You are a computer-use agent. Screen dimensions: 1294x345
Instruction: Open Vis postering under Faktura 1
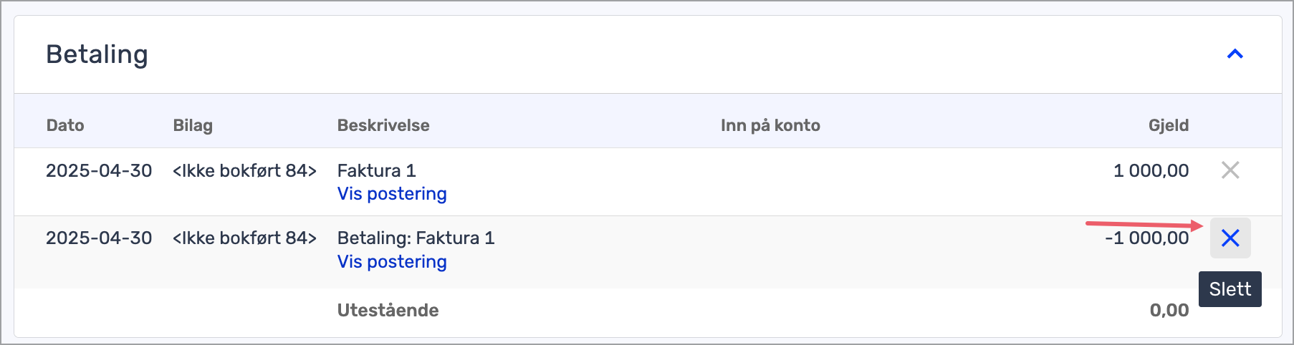392,194
